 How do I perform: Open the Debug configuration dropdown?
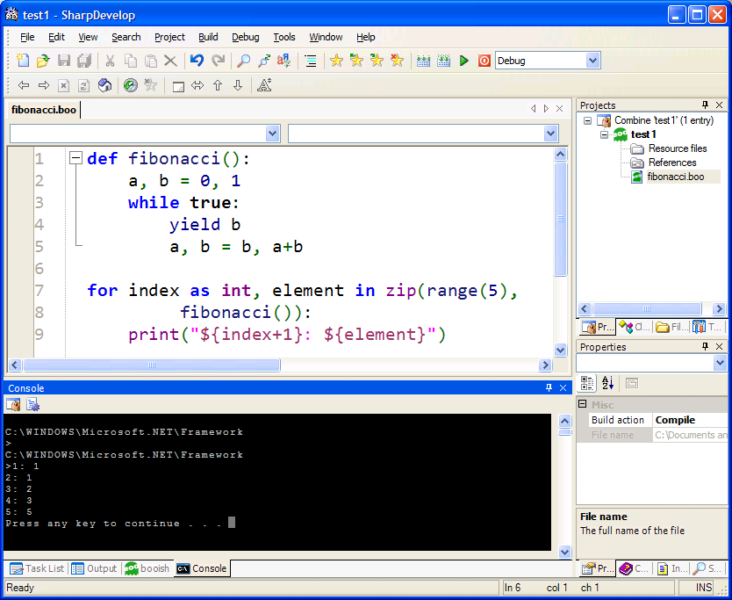(x=592, y=61)
